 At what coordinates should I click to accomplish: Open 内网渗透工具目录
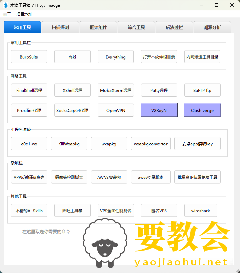click(x=202, y=57)
